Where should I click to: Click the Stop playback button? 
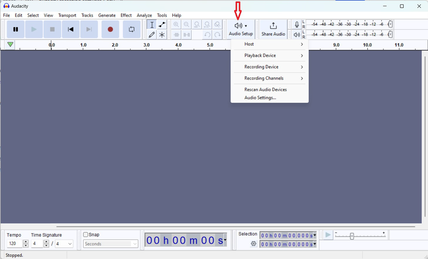coord(52,29)
